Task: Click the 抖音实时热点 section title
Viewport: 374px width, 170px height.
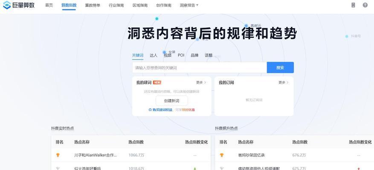Action: 63,128
